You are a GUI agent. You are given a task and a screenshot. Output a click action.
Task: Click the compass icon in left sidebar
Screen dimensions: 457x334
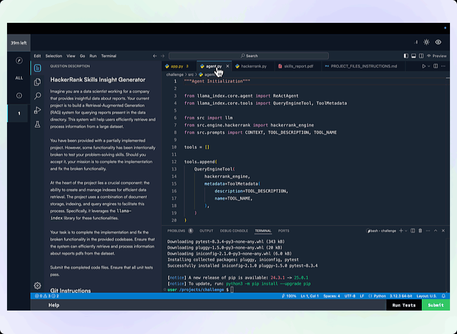[x=19, y=60]
